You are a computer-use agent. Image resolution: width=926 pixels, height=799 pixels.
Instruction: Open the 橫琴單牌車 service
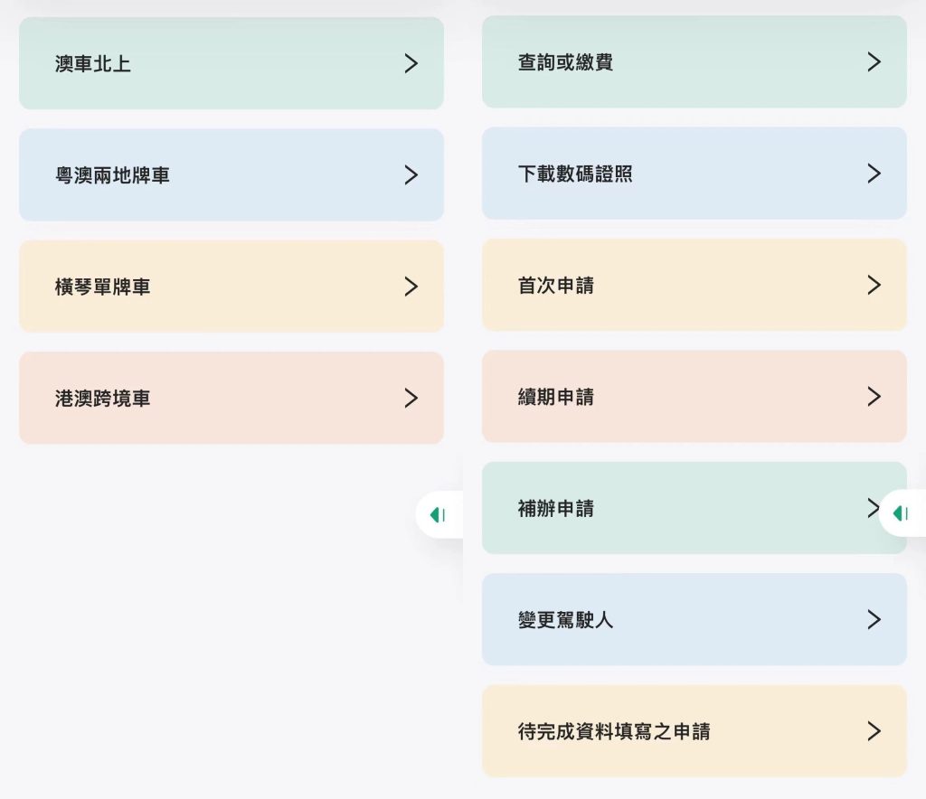pos(231,287)
